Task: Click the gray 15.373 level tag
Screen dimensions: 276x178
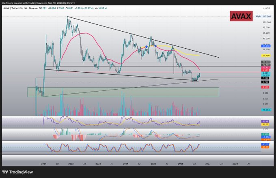Action: (266, 62)
